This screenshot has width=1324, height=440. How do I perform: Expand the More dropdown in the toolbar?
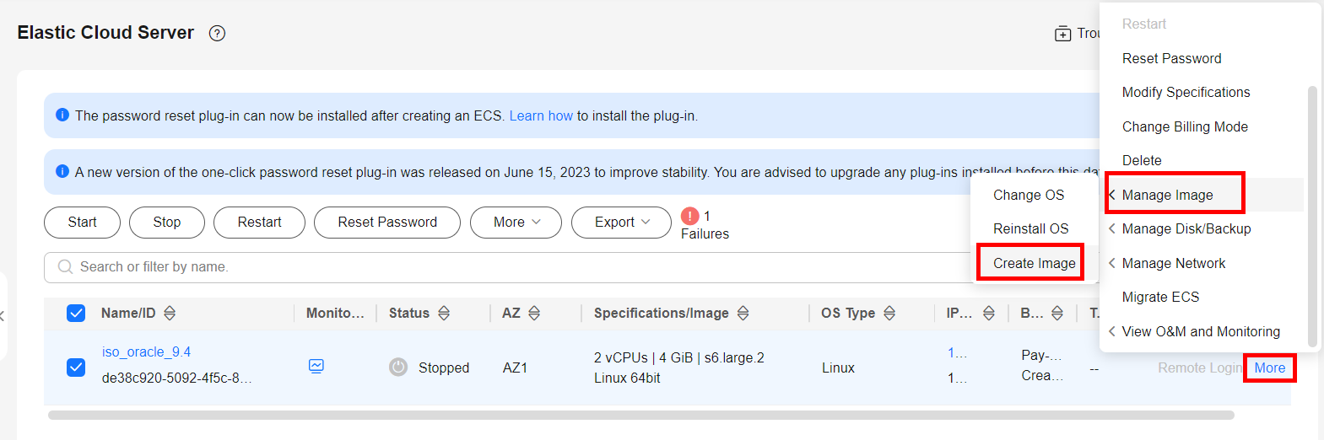pyautogui.click(x=516, y=223)
